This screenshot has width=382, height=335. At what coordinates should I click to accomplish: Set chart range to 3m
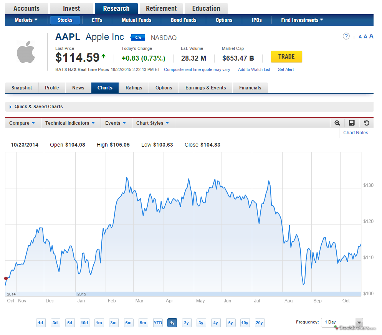114,323
